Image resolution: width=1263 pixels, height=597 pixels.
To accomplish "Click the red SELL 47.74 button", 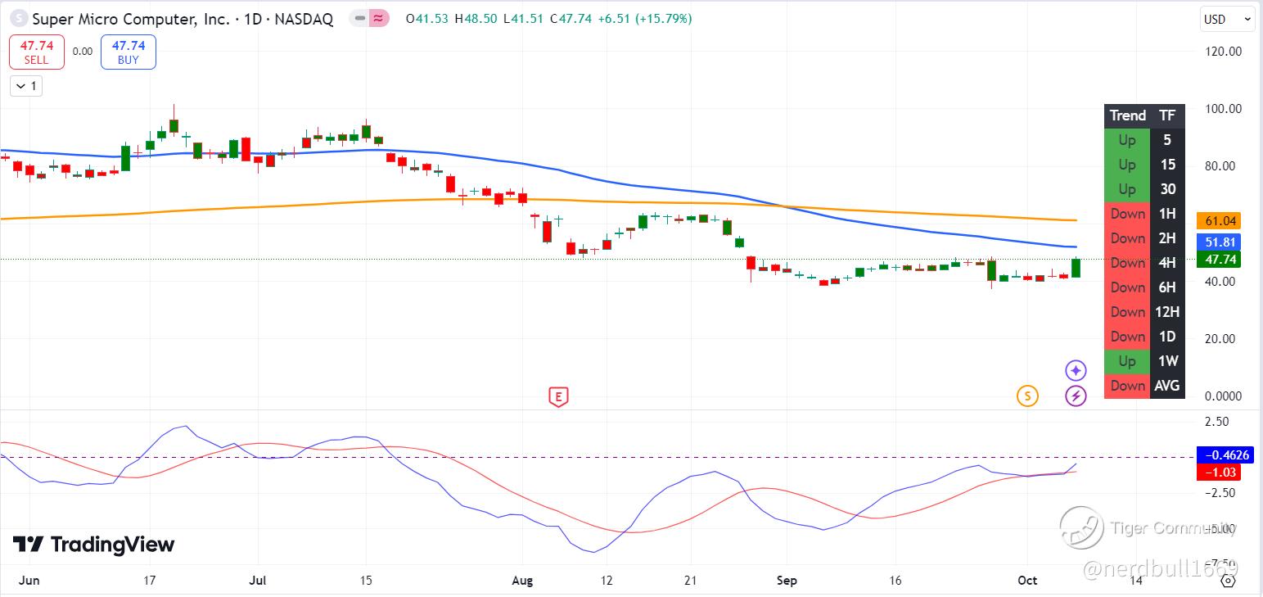I will [x=36, y=52].
